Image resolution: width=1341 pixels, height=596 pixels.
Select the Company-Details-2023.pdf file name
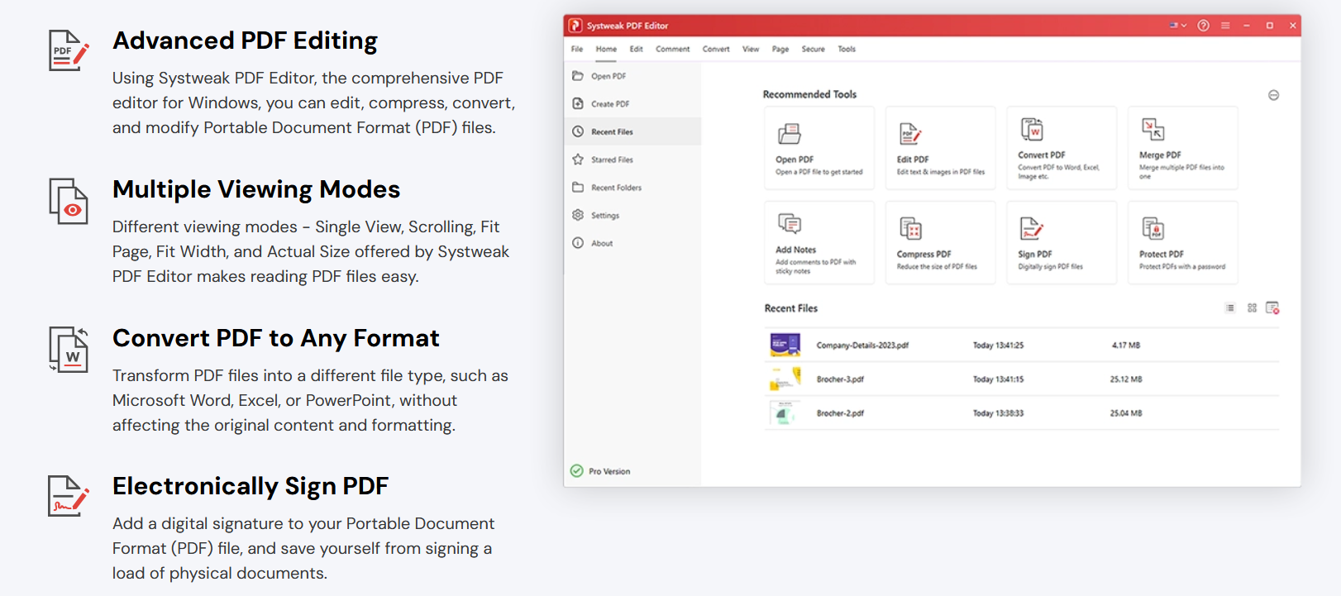[x=862, y=346]
